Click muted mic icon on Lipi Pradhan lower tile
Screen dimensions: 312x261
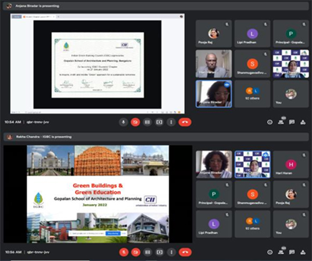click(227, 215)
